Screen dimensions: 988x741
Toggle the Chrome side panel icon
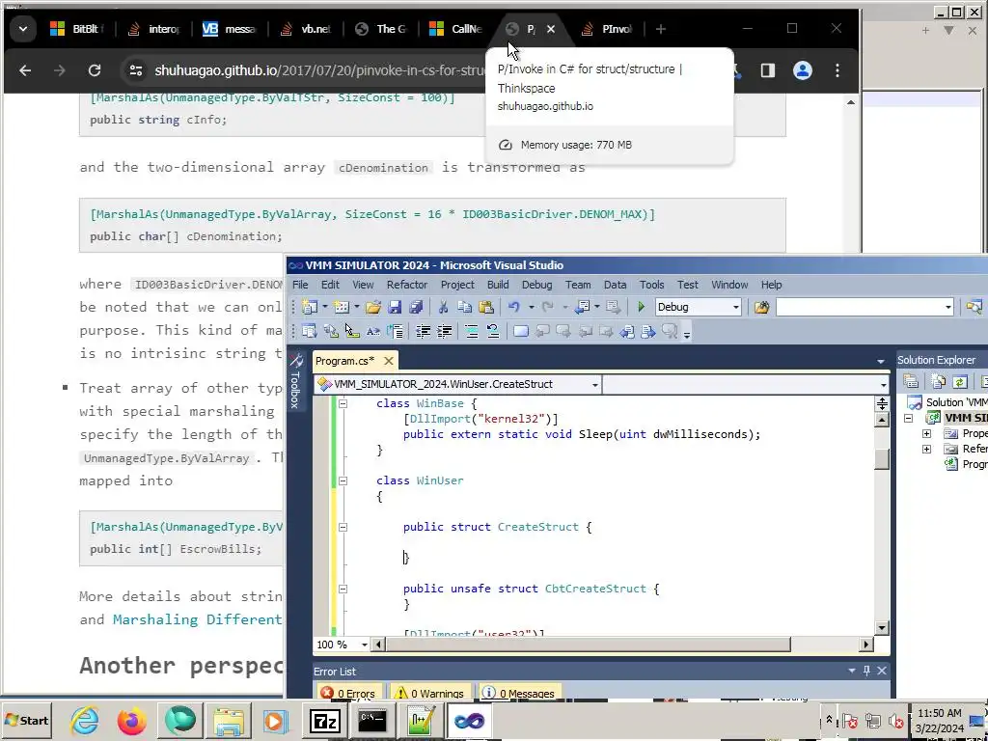click(x=767, y=70)
